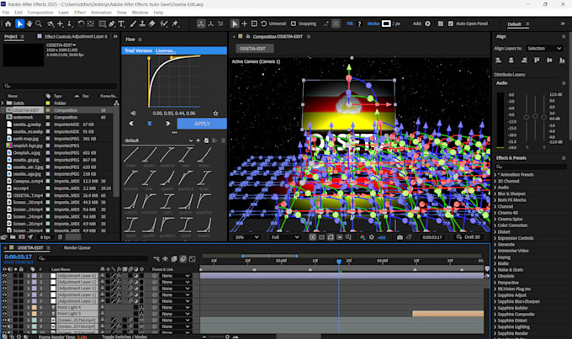The width and height of the screenshot is (572, 339).
Task: Open the Full resolution dropdown
Action: pyautogui.click(x=284, y=237)
